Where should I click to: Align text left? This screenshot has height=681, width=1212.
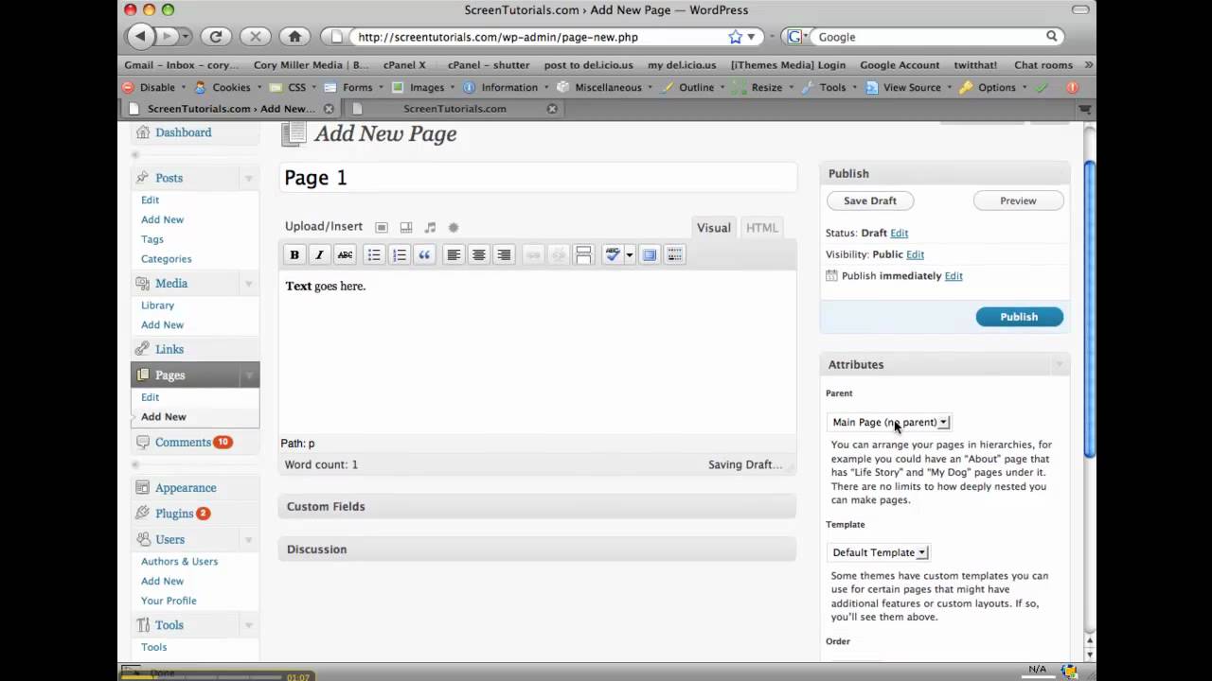pos(454,254)
